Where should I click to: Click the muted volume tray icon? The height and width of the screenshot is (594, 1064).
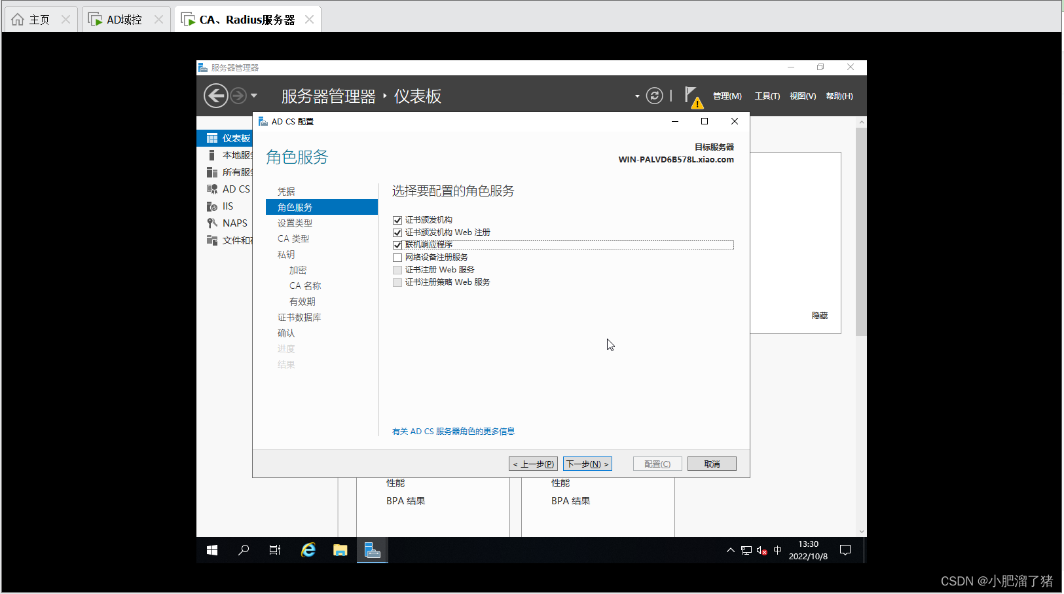coord(762,551)
